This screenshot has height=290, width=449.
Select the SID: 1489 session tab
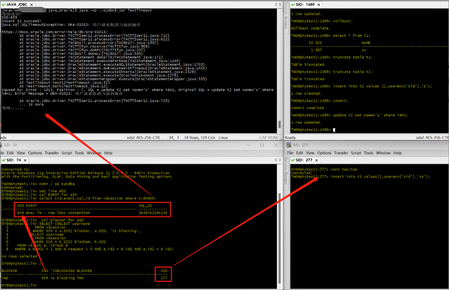(305, 5)
